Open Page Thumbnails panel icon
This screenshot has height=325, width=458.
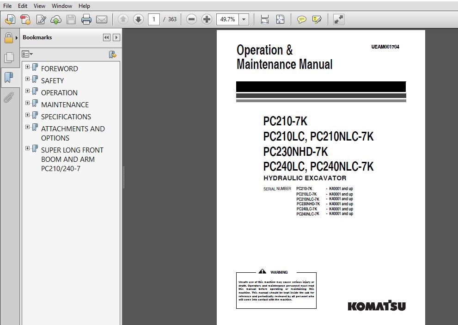(x=9, y=57)
